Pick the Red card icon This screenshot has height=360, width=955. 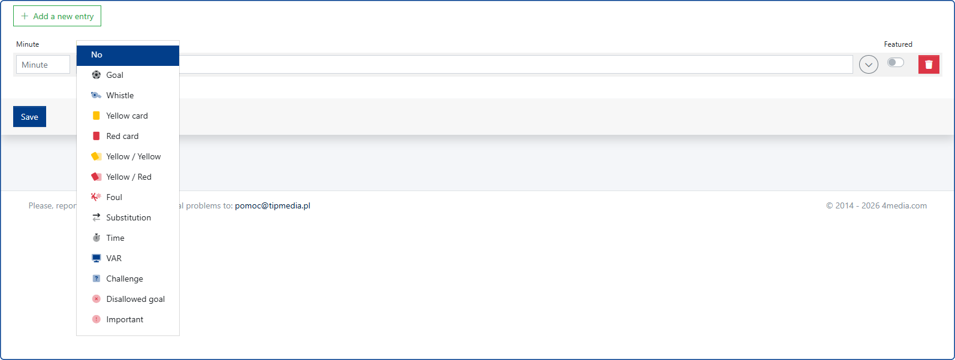click(96, 136)
